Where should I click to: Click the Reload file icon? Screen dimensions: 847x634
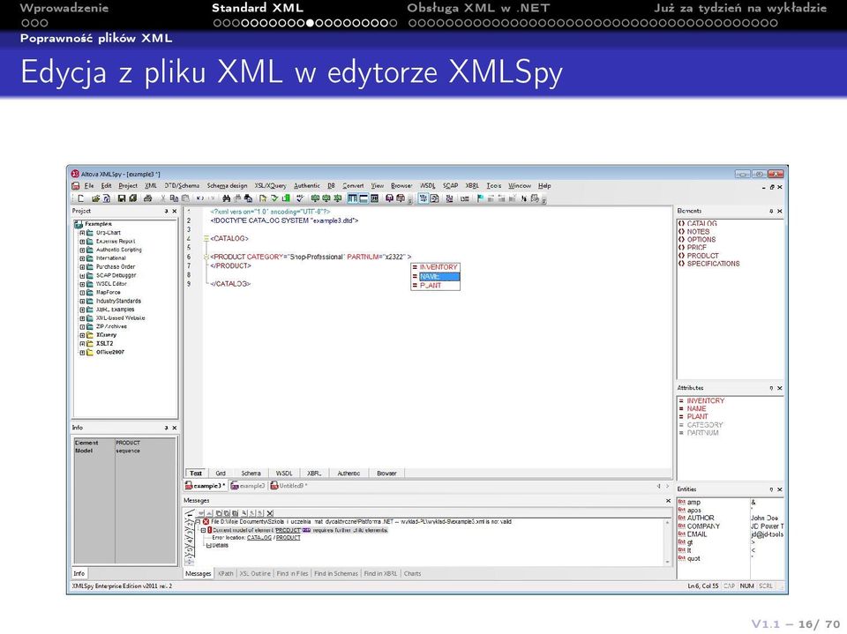tap(107, 198)
